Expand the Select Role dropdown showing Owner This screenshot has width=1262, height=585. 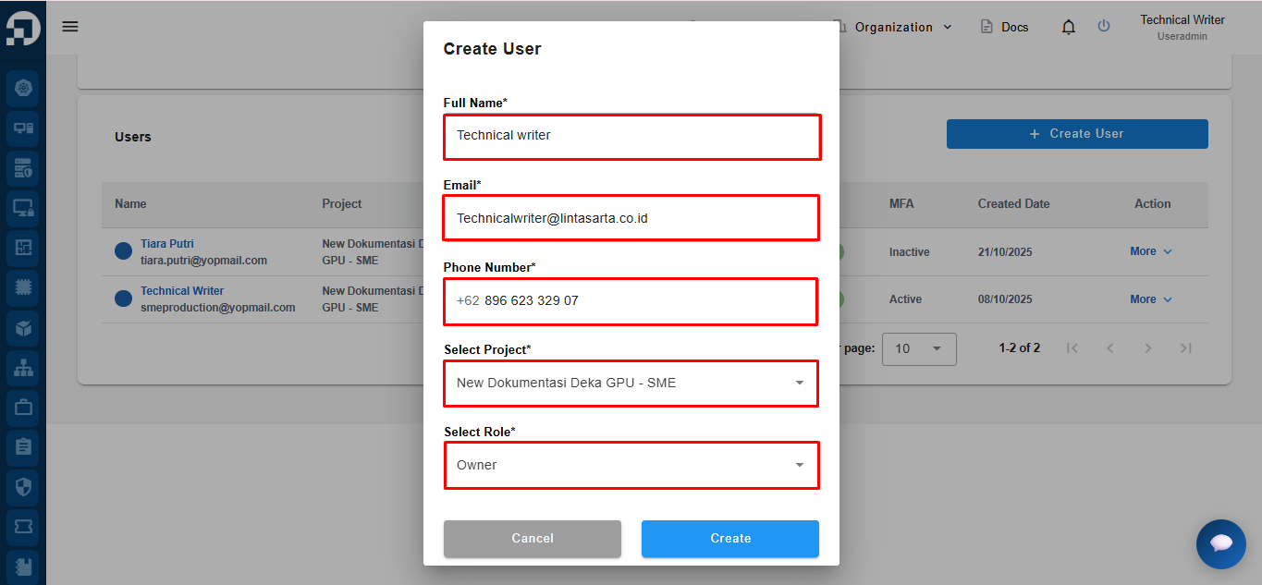coord(631,465)
